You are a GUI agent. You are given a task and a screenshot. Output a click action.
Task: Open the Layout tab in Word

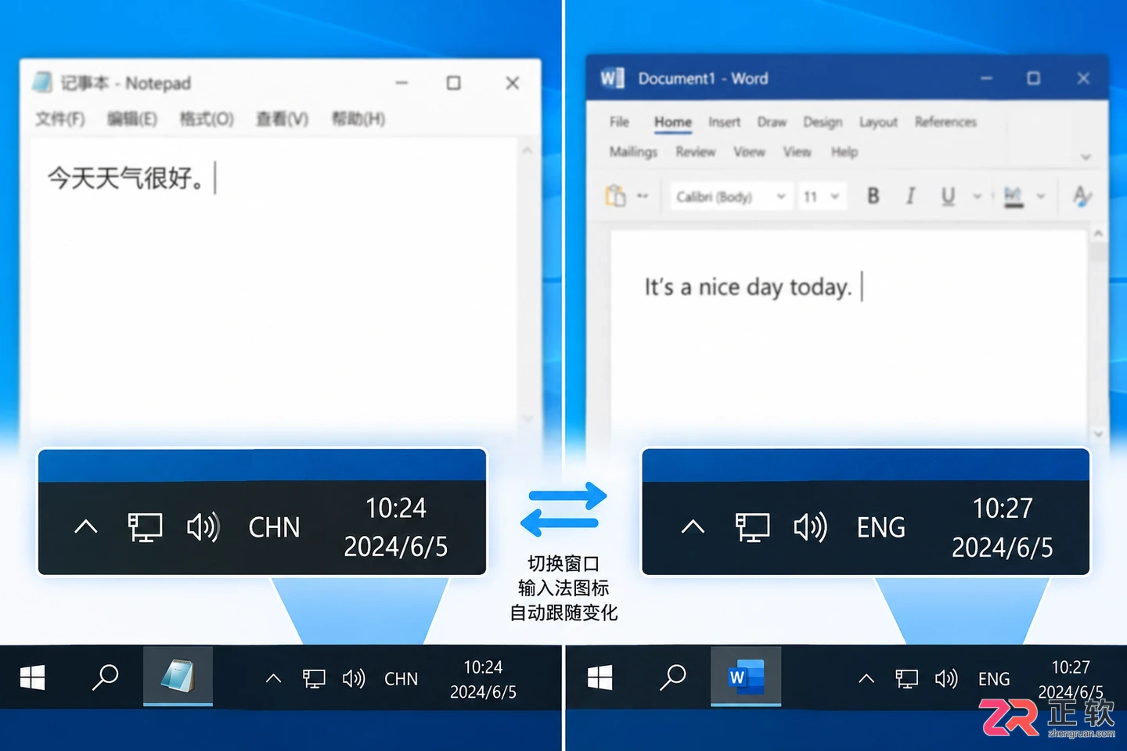coord(878,122)
